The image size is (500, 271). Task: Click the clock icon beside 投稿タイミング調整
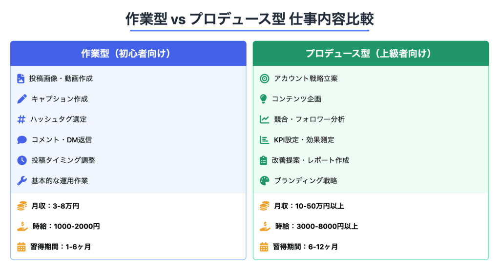(x=21, y=160)
